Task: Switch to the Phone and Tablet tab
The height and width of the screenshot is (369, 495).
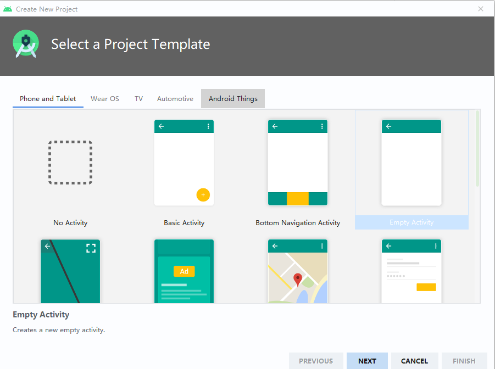Action: 48,98
